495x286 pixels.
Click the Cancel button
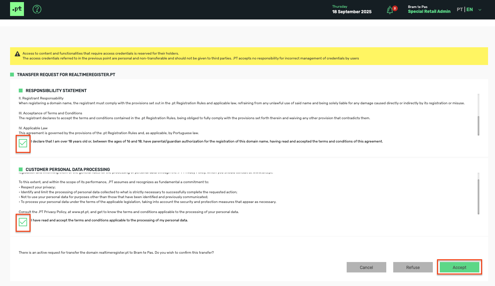[x=366, y=267]
